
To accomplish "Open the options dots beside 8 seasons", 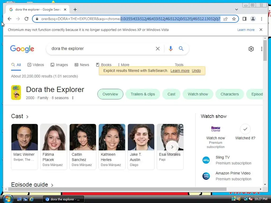I will (x=73, y=98).
